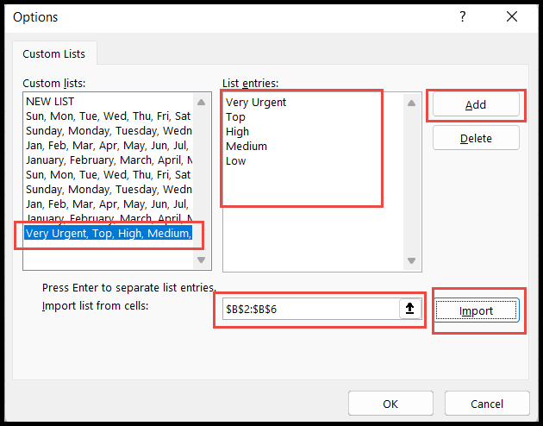The width and height of the screenshot is (543, 426).
Task: Click List entries scrollbar up arrow
Action: coord(411,103)
